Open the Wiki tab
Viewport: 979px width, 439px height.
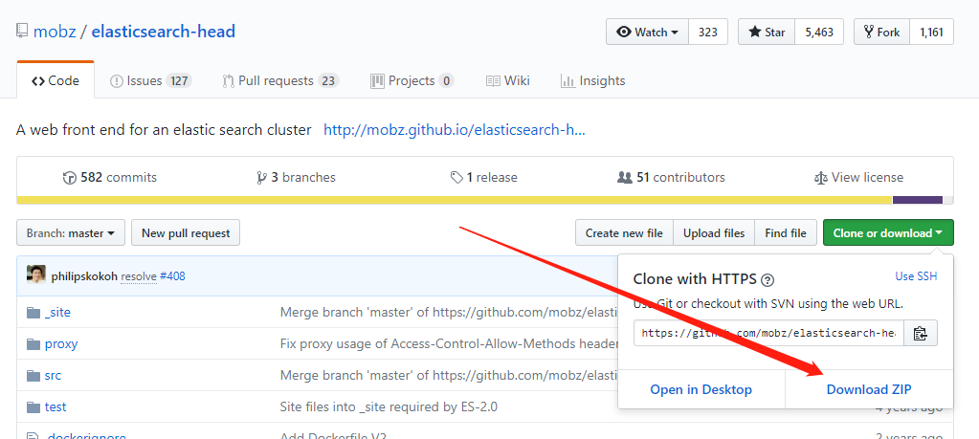[x=507, y=81]
